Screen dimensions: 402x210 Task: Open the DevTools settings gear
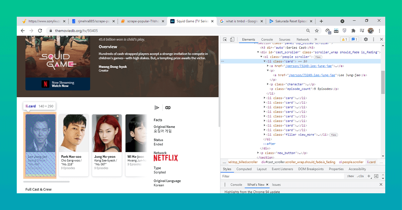366,39
